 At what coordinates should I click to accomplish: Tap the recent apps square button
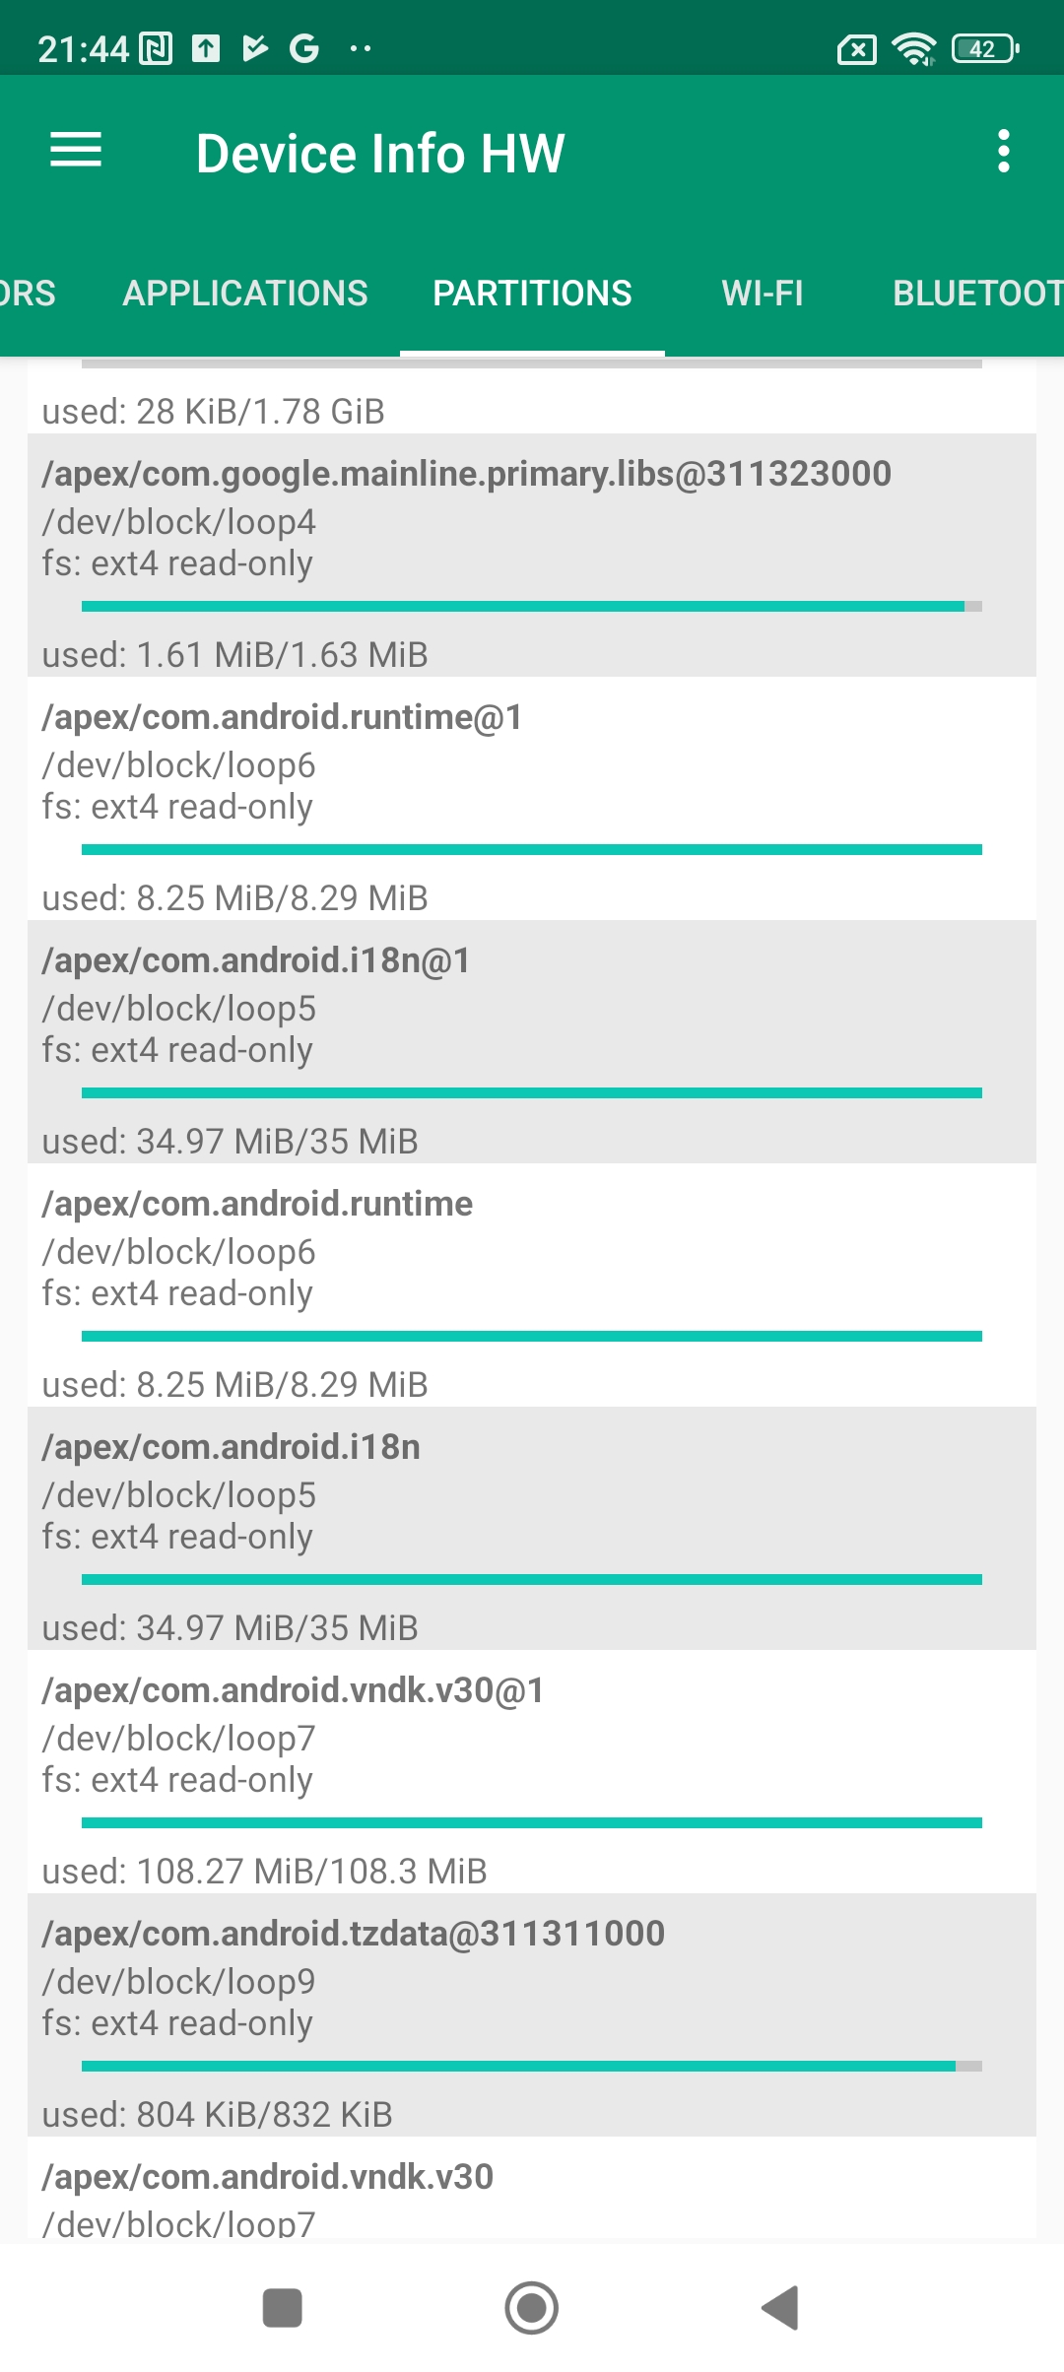pyautogui.click(x=283, y=2308)
